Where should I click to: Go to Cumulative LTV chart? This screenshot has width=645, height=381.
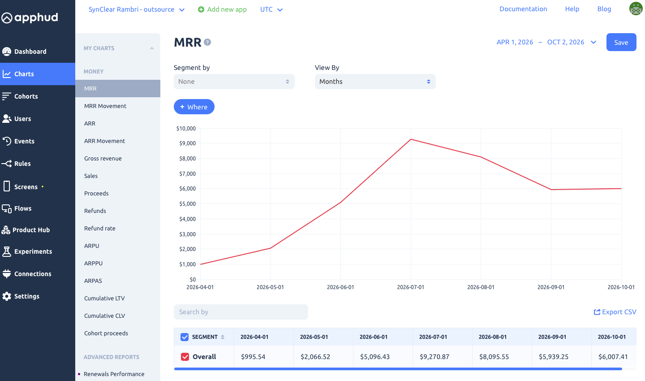coord(104,299)
